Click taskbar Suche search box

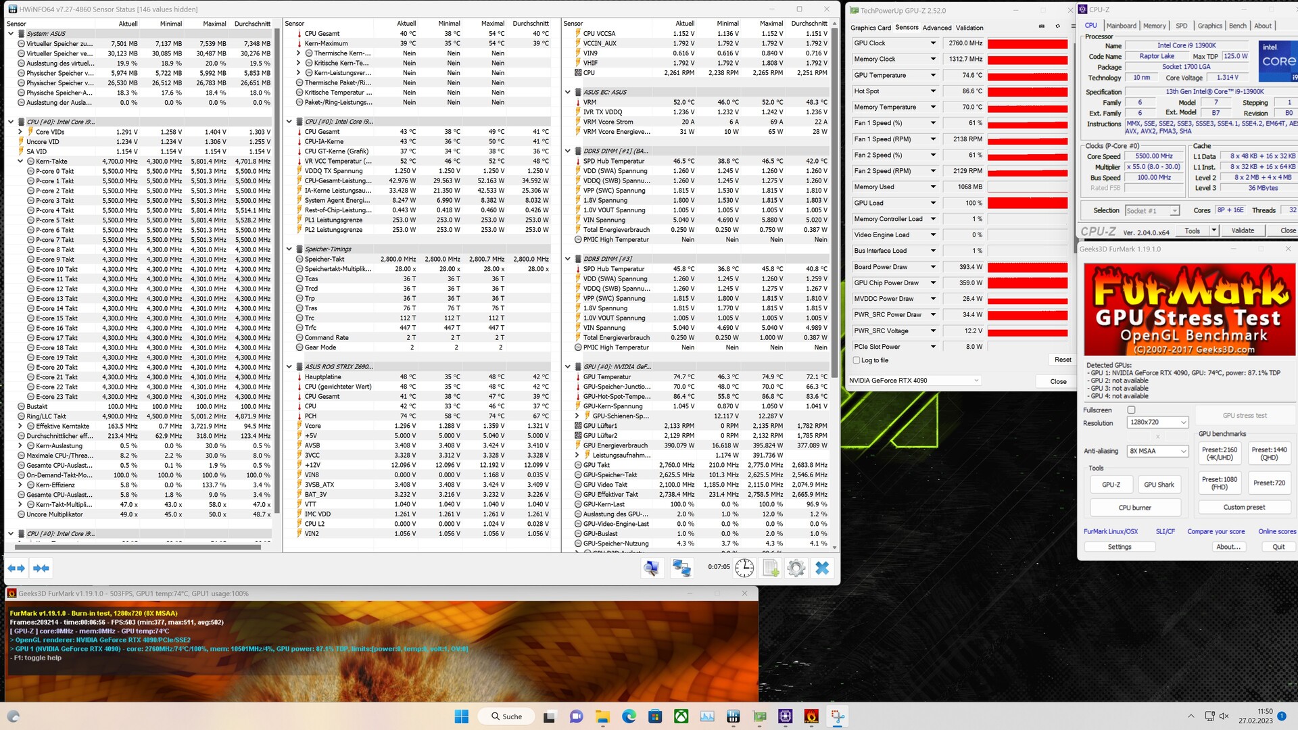point(506,716)
